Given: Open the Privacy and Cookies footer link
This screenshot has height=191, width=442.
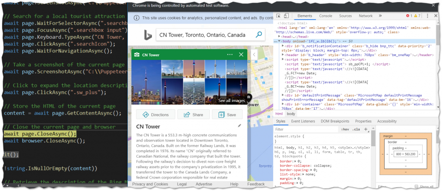Looking at the screenshot, I should 150,184.
